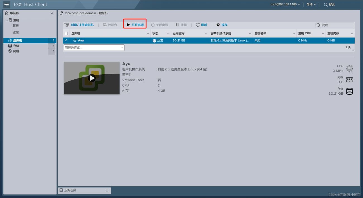Open the root@192.168.1.166 user menu

(285, 4)
